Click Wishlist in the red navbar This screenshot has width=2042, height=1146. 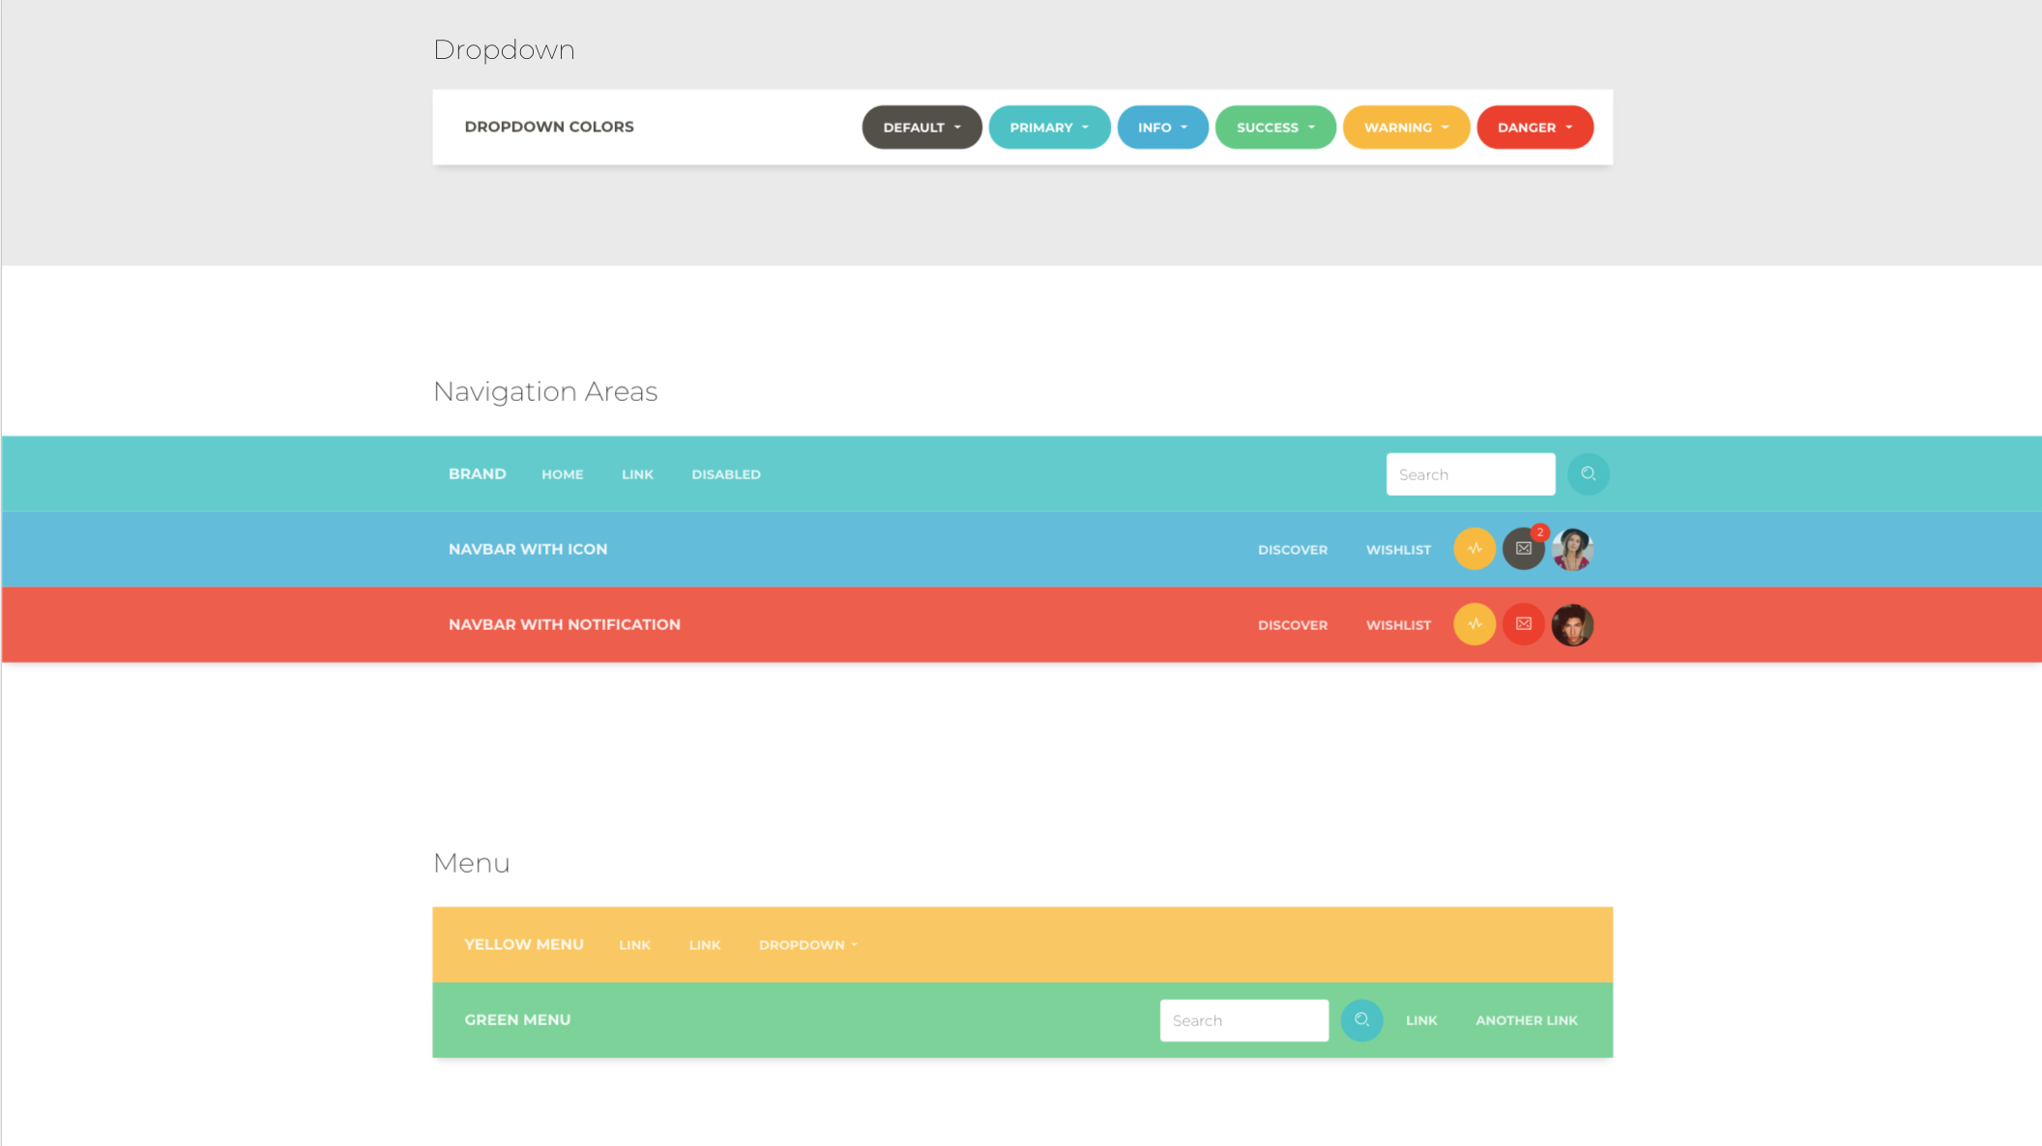[x=1398, y=625]
